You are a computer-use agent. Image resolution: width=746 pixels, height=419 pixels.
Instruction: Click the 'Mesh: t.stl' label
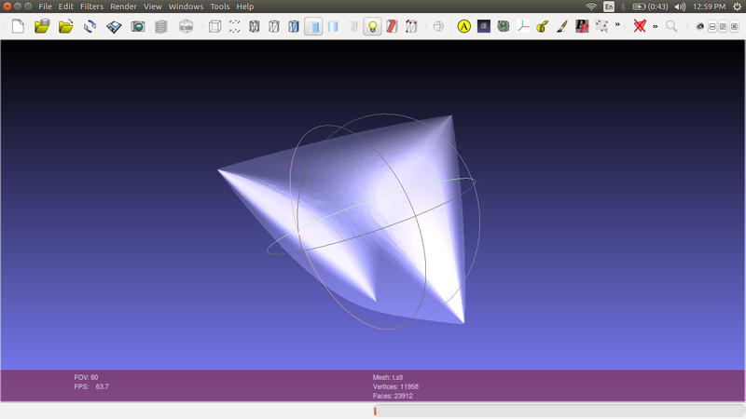pyautogui.click(x=388, y=377)
